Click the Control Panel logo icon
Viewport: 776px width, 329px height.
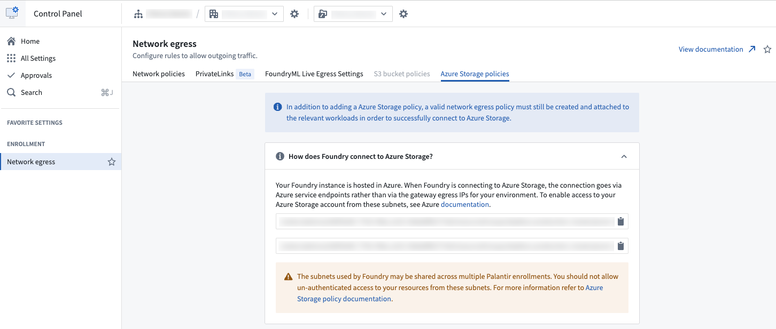[x=12, y=13]
